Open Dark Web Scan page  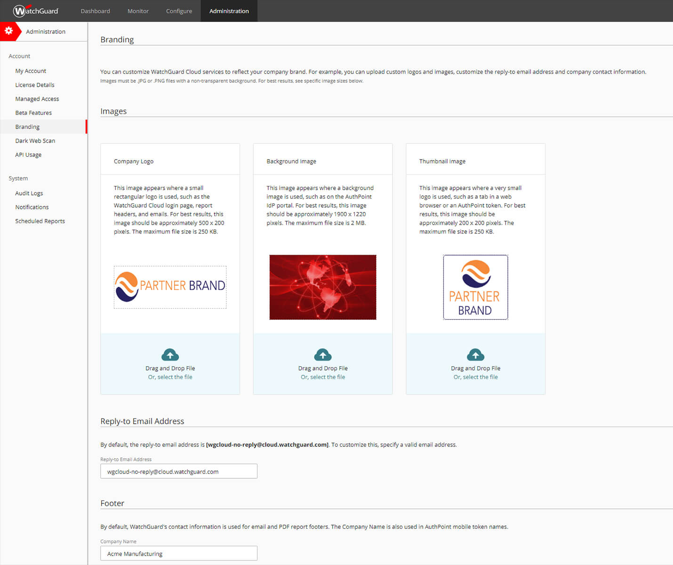pyautogui.click(x=35, y=141)
